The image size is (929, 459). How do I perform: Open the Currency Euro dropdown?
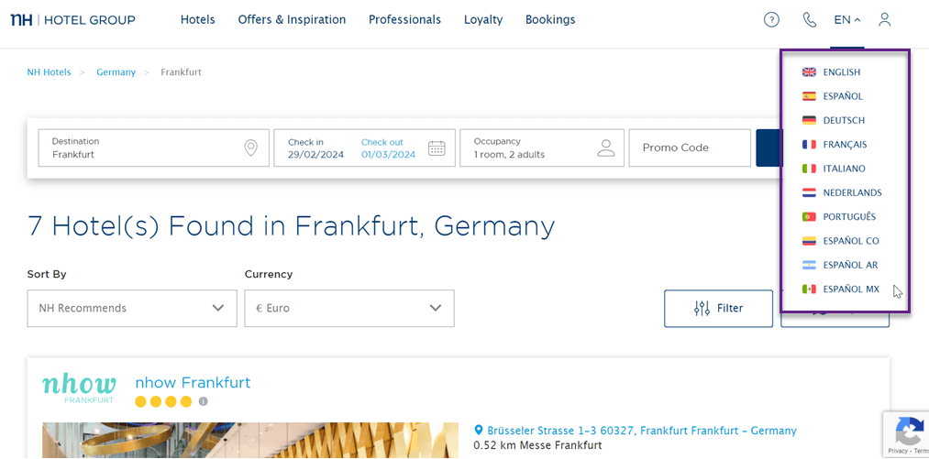pos(349,308)
